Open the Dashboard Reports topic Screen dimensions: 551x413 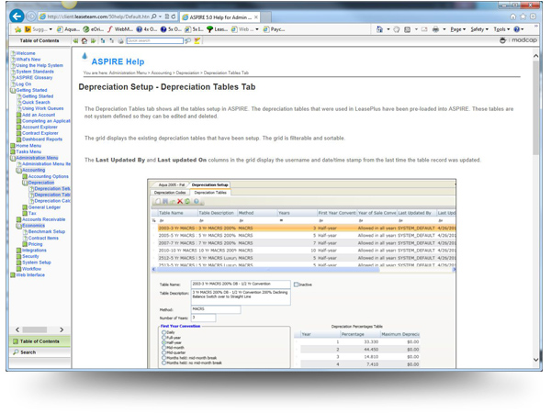click(x=42, y=140)
